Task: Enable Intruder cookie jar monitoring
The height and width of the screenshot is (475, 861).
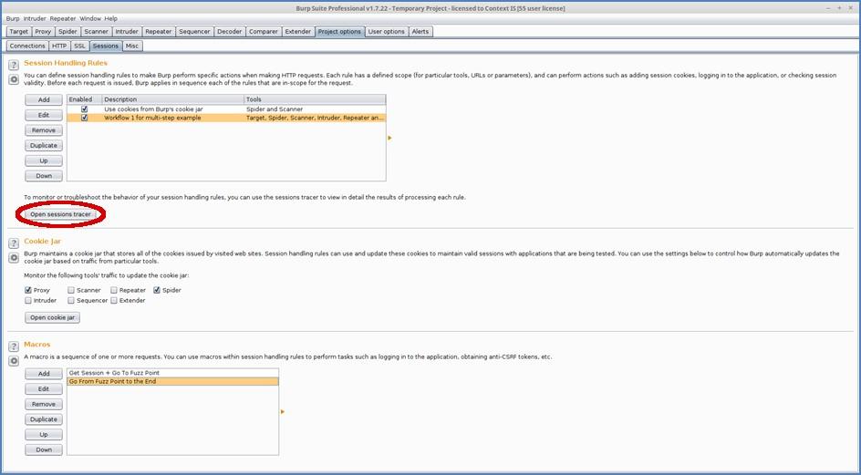Action: (x=28, y=300)
